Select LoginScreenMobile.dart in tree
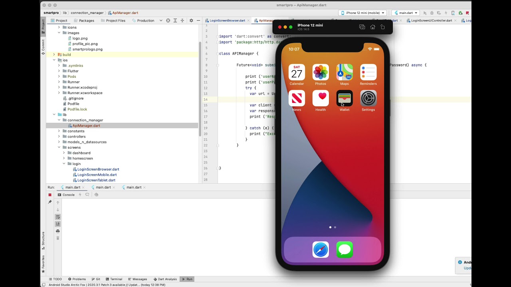 click(97, 175)
